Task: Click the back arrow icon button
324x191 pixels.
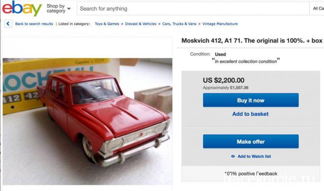Action: [8, 24]
